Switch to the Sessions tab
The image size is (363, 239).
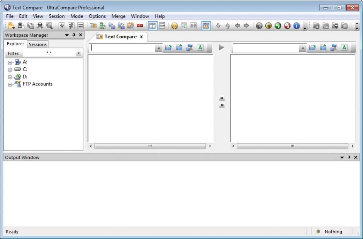pos(38,44)
